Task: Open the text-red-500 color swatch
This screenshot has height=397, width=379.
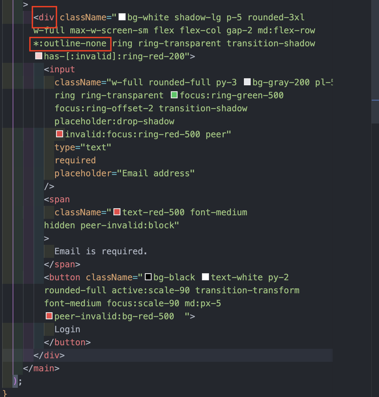Action: (117, 212)
